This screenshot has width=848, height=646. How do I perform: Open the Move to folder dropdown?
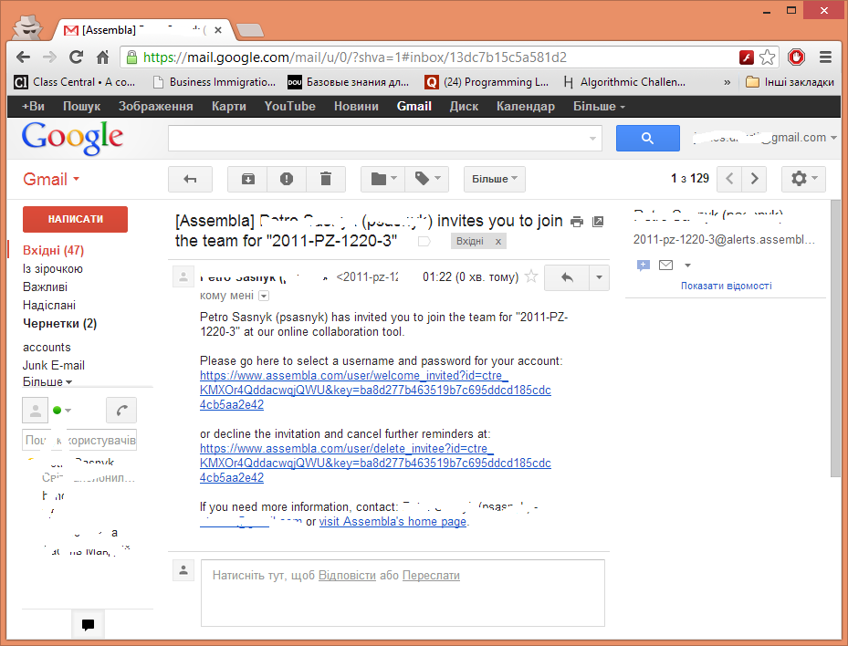pos(383,179)
